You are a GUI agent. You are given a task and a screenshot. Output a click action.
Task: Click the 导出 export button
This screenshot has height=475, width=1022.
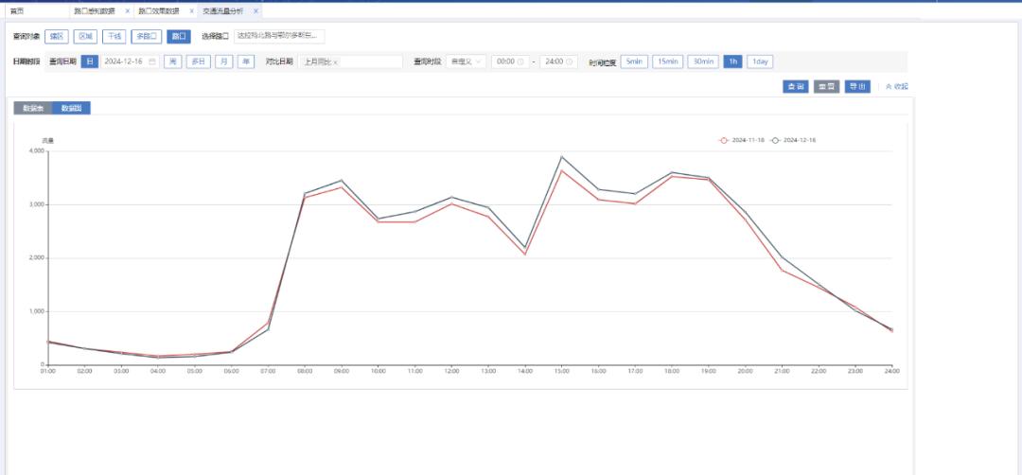point(857,86)
